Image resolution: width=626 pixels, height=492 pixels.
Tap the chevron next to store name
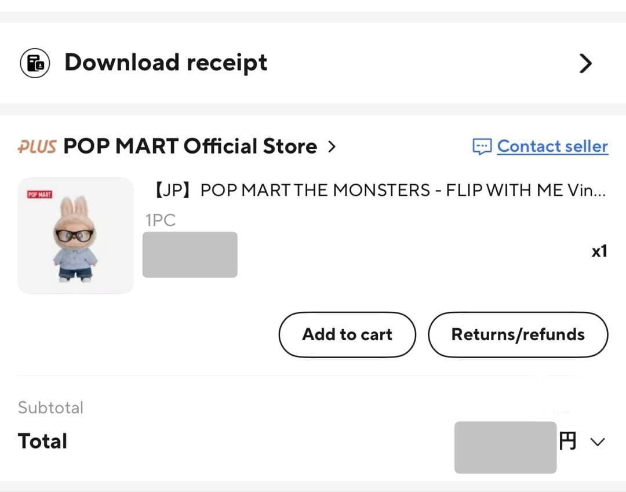[x=332, y=147]
